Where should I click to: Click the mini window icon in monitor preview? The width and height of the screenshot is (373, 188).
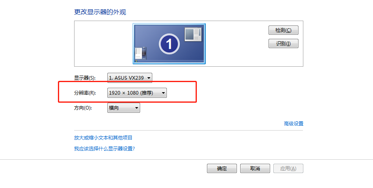[193, 34]
